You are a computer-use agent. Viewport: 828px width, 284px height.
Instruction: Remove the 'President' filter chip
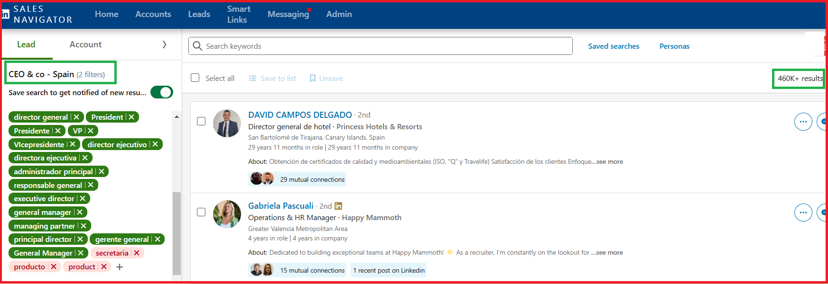point(131,117)
